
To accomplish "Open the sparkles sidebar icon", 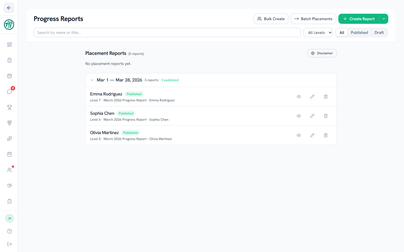I will (x=10, y=139).
